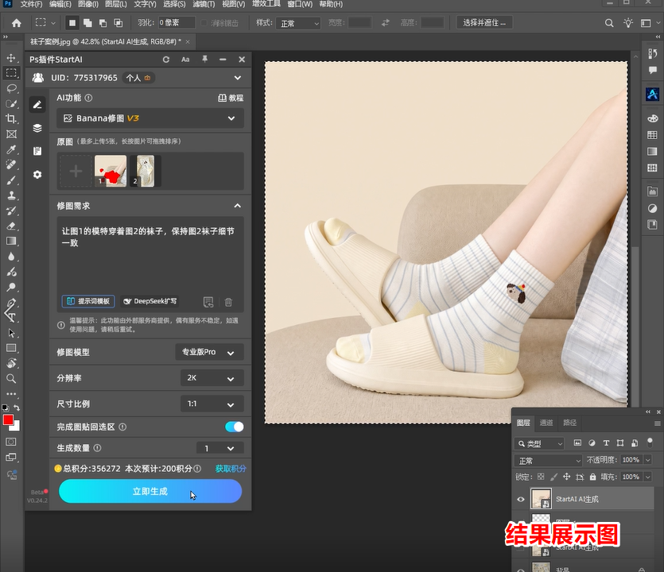The height and width of the screenshot is (572, 664).
Task: Select the Move tool
Action: point(11,57)
